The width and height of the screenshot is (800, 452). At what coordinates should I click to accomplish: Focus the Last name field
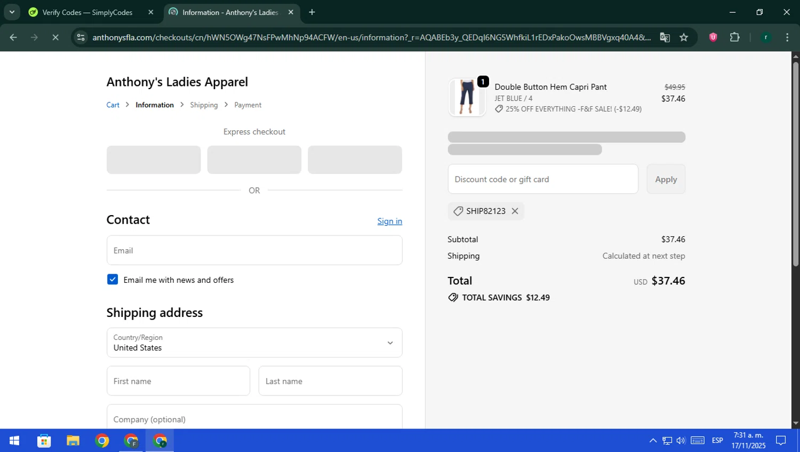click(x=331, y=381)
